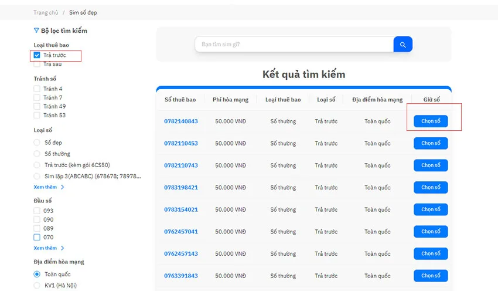
Task: Open phone number 0782110453 link
Action: pyautogui.click(x=180, y=143)
